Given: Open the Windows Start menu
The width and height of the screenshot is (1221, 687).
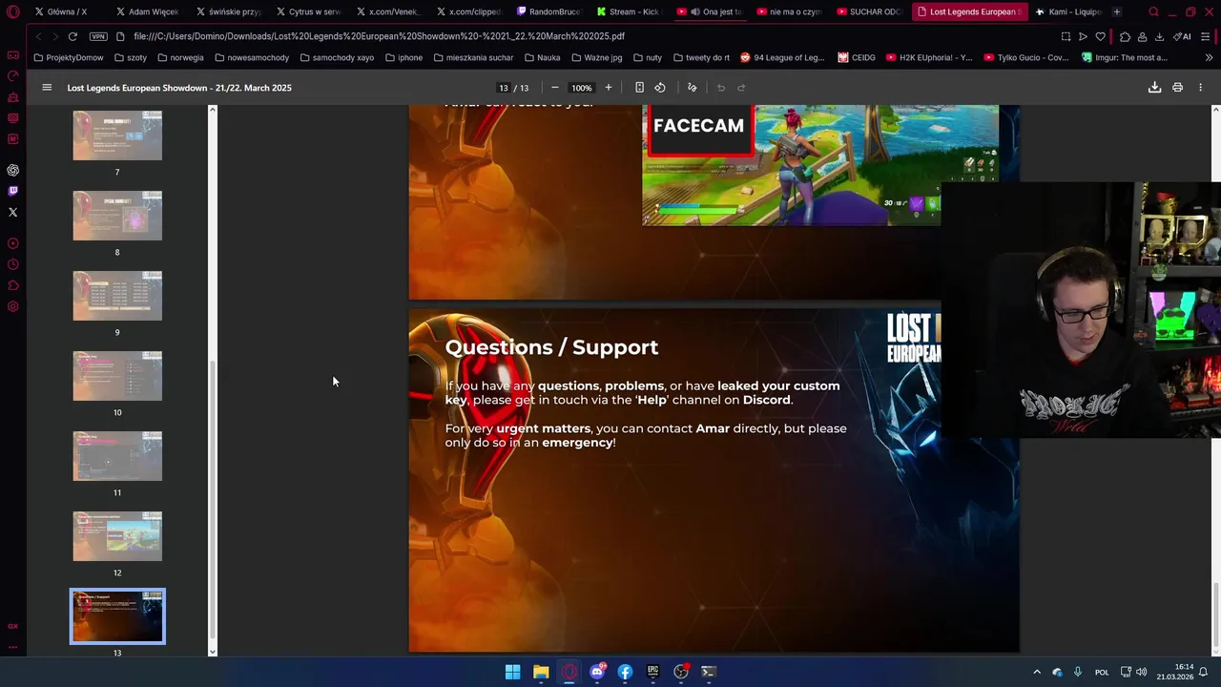Looking at the screenshot, I should click(x=512, y=672).
